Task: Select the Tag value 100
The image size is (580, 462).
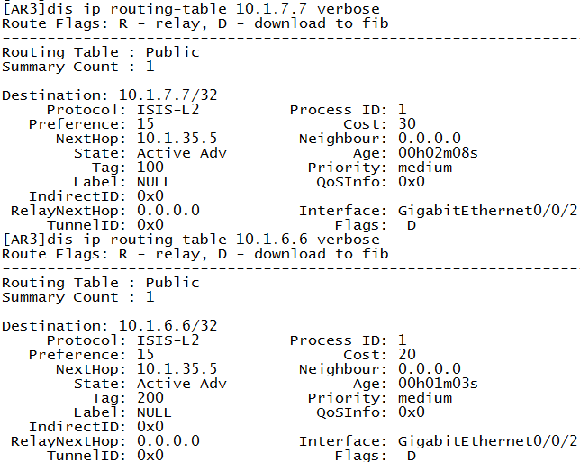Action: (150, 168)
